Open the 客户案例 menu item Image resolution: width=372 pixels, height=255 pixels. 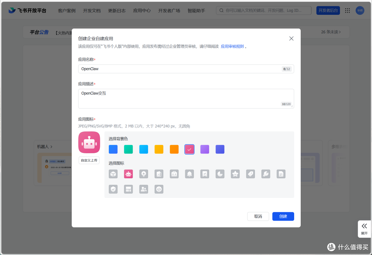tap(67, 11)
